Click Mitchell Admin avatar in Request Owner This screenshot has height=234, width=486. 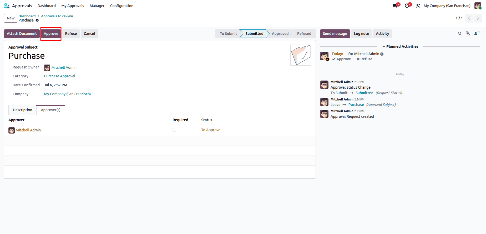click(x=47, y=68)
